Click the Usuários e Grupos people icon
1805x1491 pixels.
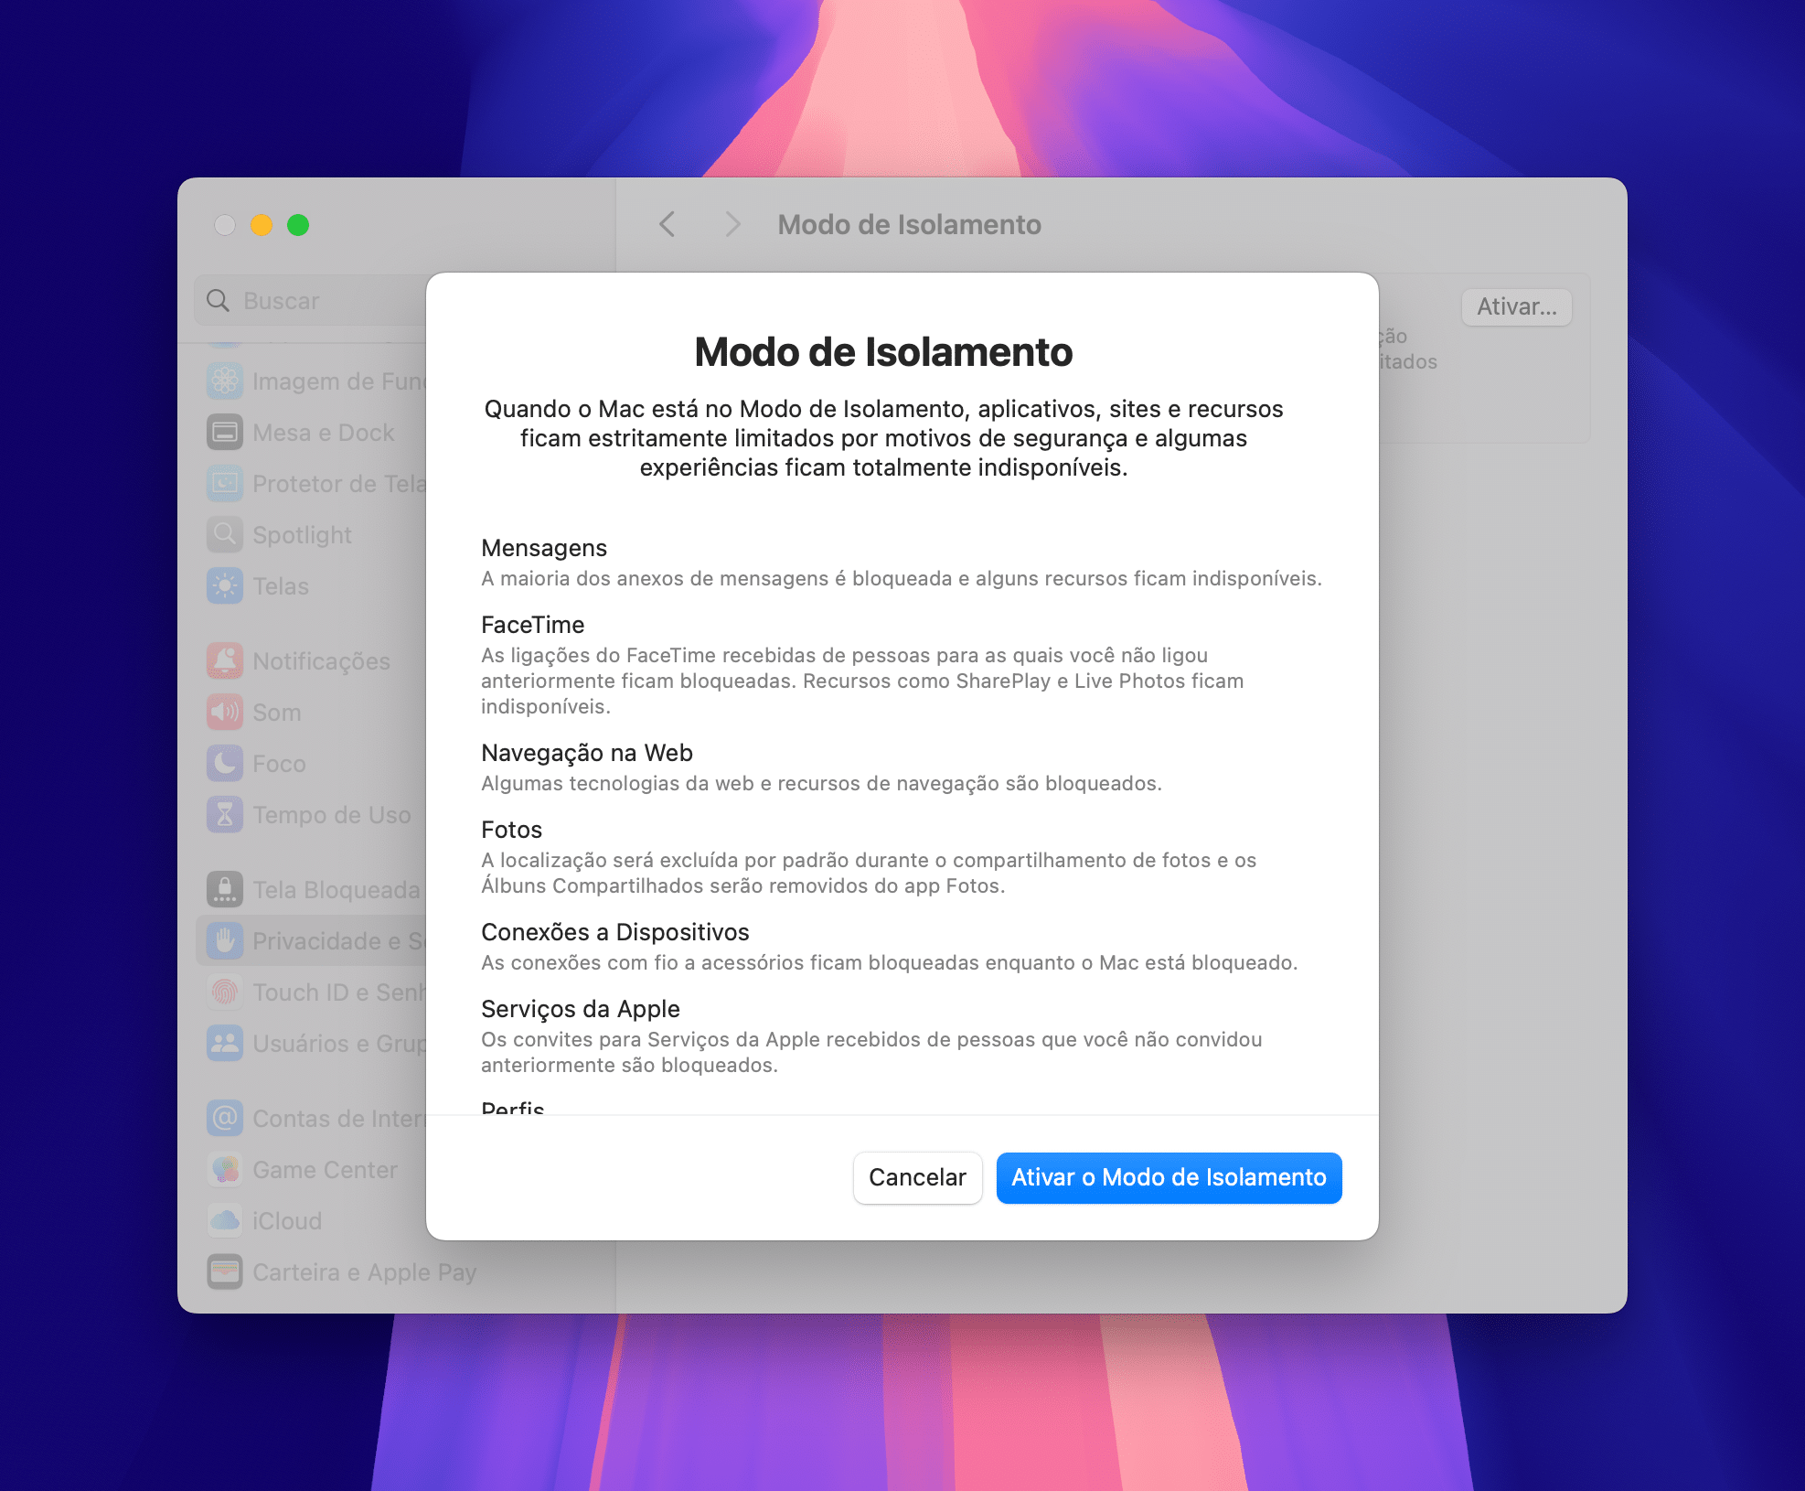click(225, 1043)
